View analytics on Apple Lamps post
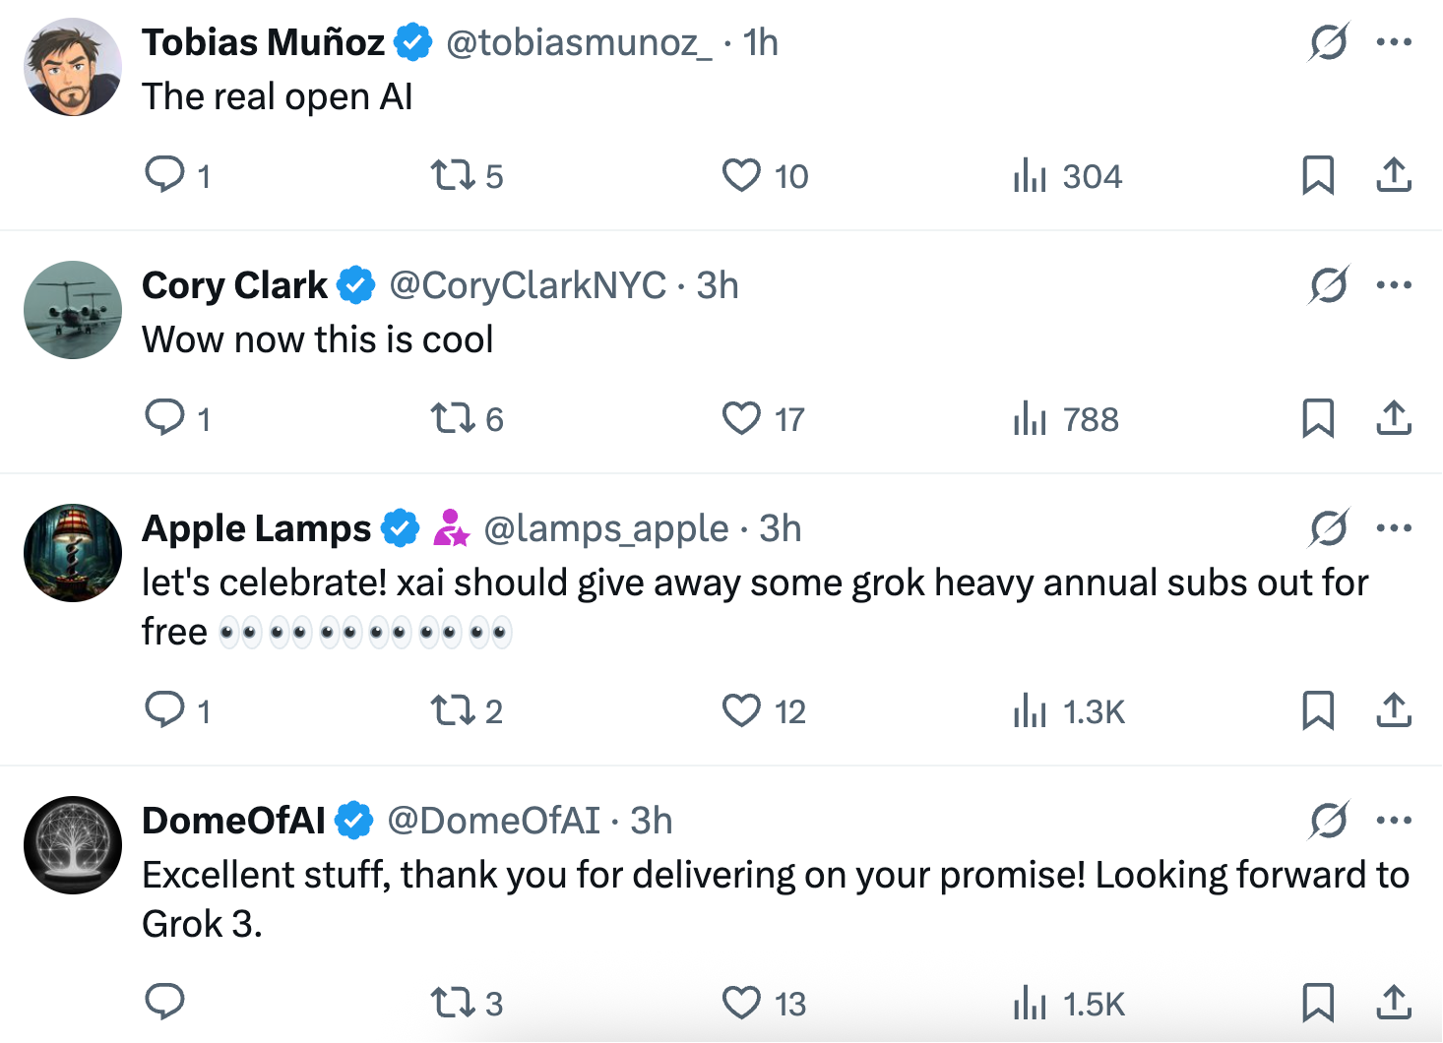This screenshot has height=1043, width=1443. (1030, 710)
